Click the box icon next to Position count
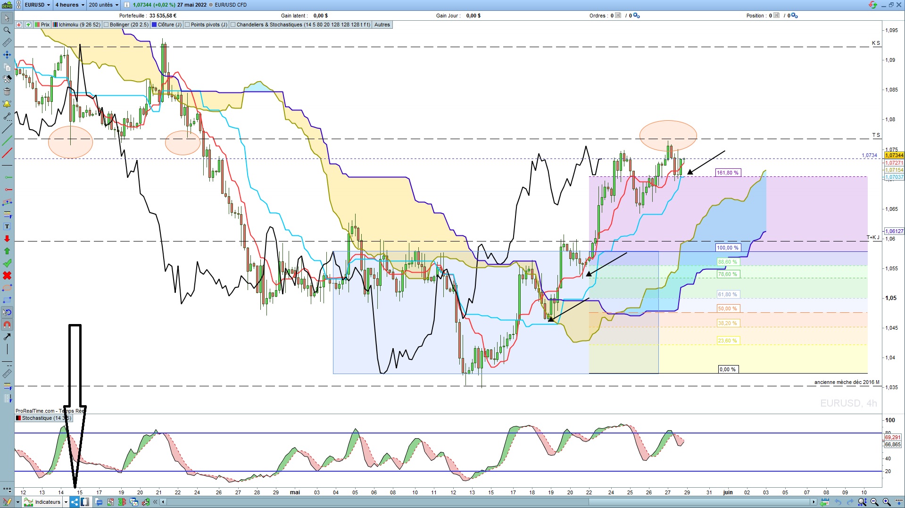The image size is (905, 508). coord(777,16)
